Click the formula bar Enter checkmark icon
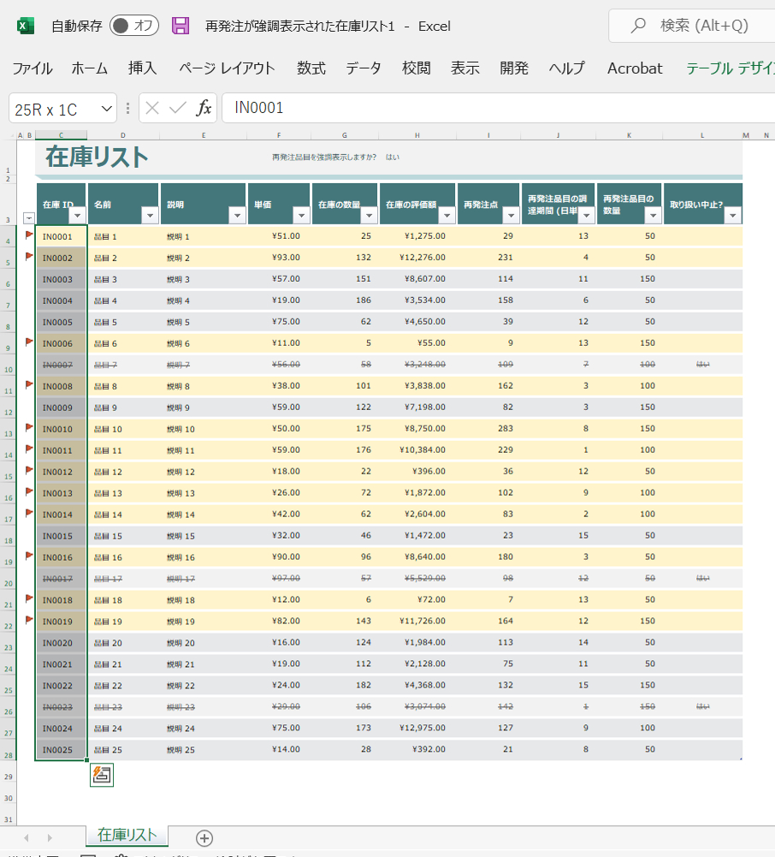The height and width of the screenshot is (857, 775). point(178,108)
